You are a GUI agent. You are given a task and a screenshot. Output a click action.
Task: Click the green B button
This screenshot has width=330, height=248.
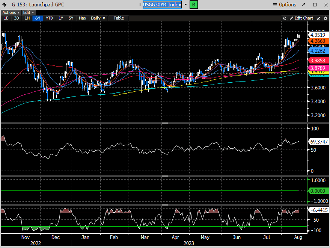194,5
